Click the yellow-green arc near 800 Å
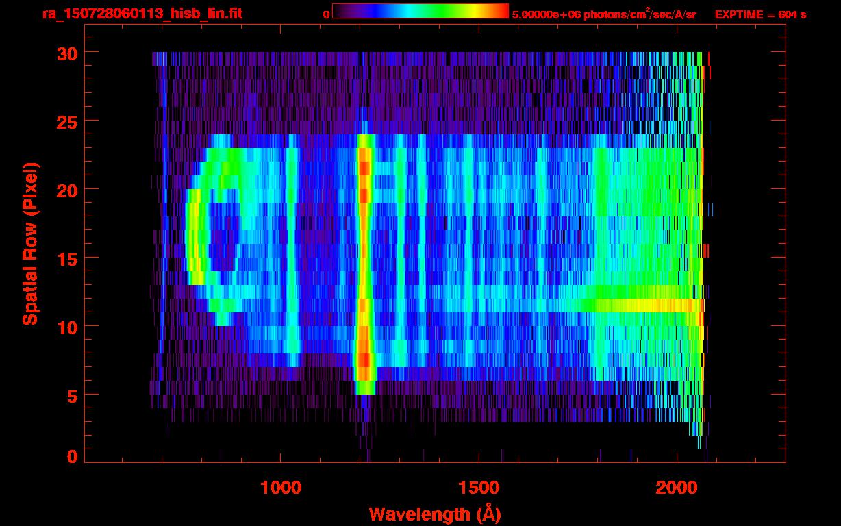This screenshot has height=526, width=841. (x=196, y=236)
